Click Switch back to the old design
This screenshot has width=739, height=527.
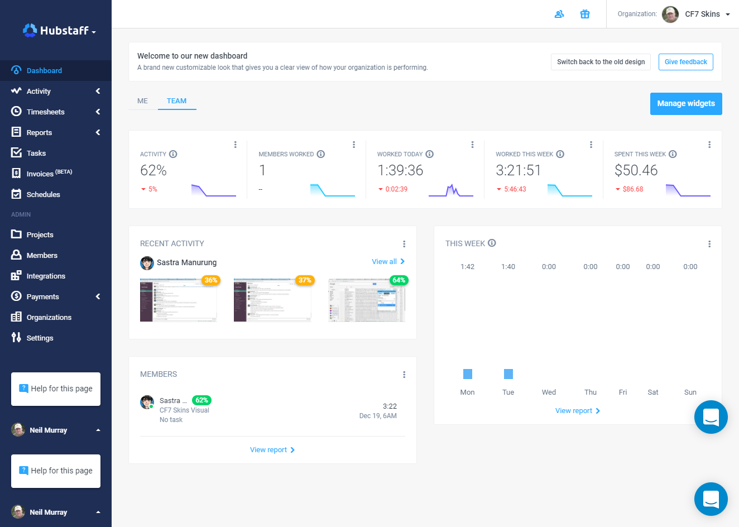601,62
